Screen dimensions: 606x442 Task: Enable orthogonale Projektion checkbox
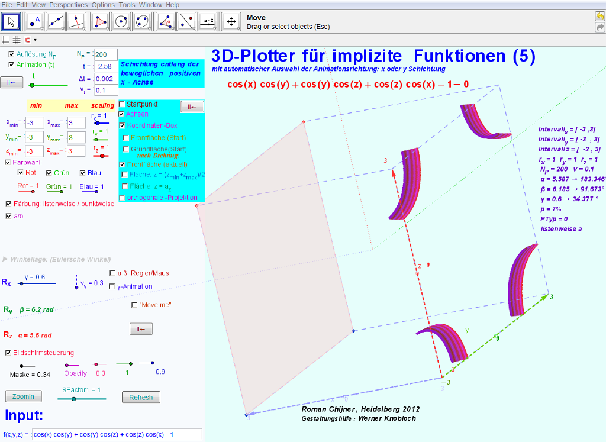[x=123, y=198]
